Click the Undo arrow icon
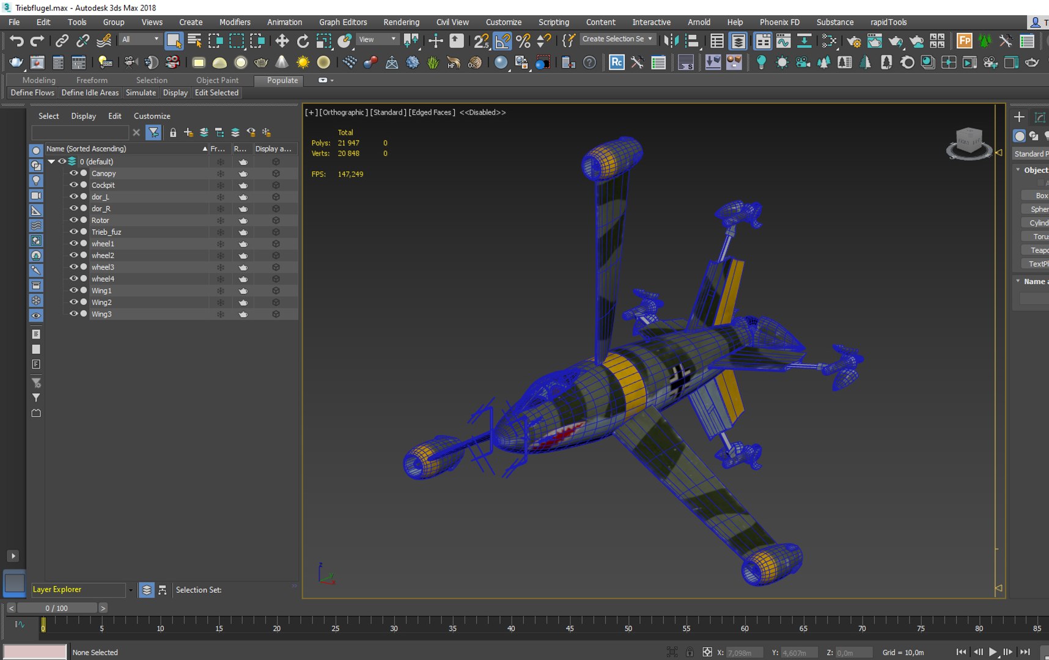 click(17, 41)
